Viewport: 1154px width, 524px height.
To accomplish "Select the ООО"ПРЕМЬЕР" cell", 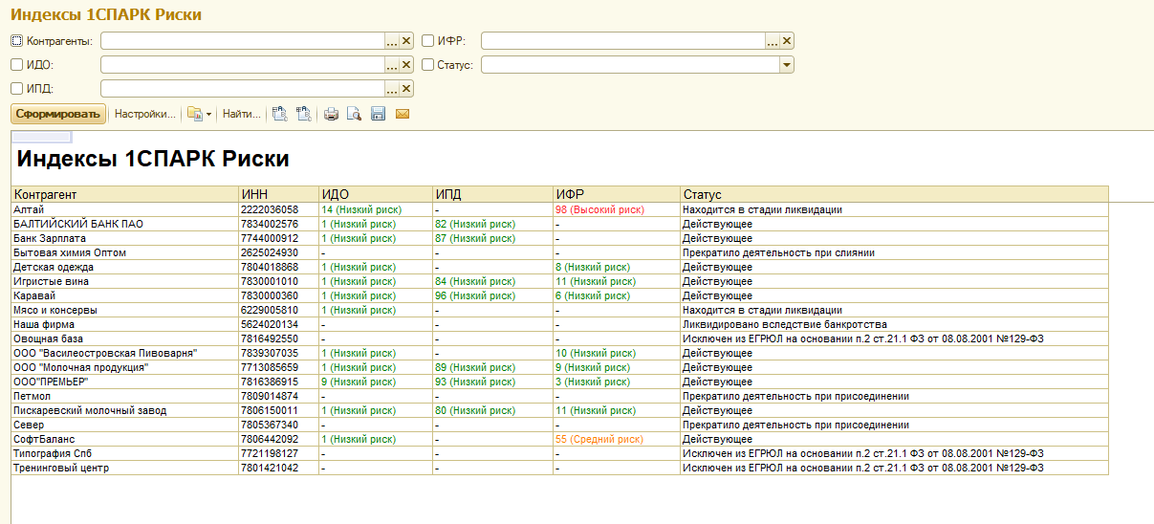I will click(x=124, y=382).
